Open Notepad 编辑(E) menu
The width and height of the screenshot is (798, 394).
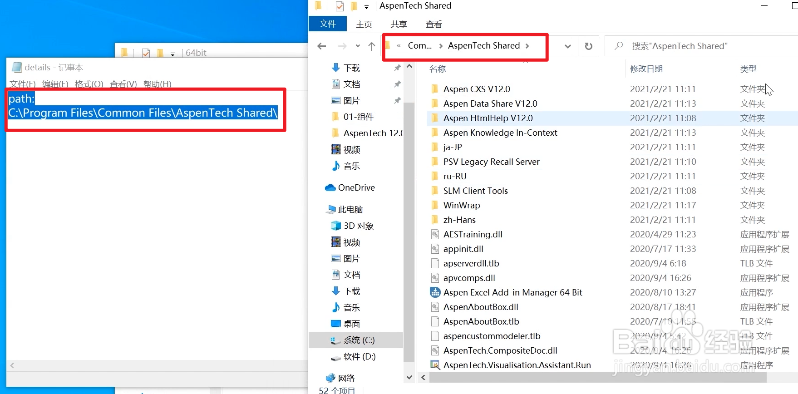[x=55, y=84]
